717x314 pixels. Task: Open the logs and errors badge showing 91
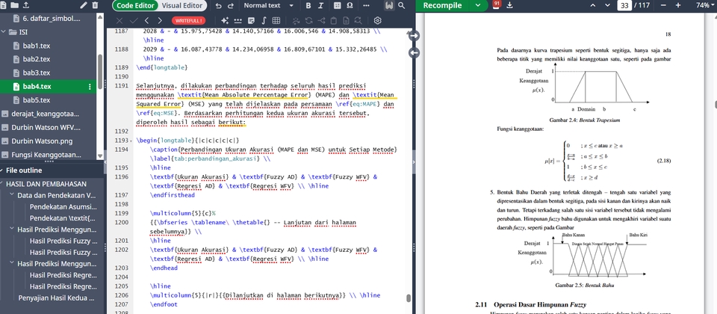498,5
